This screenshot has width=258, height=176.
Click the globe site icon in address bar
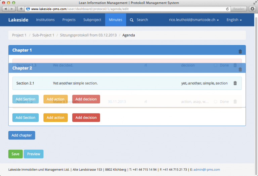pos(28,9)
